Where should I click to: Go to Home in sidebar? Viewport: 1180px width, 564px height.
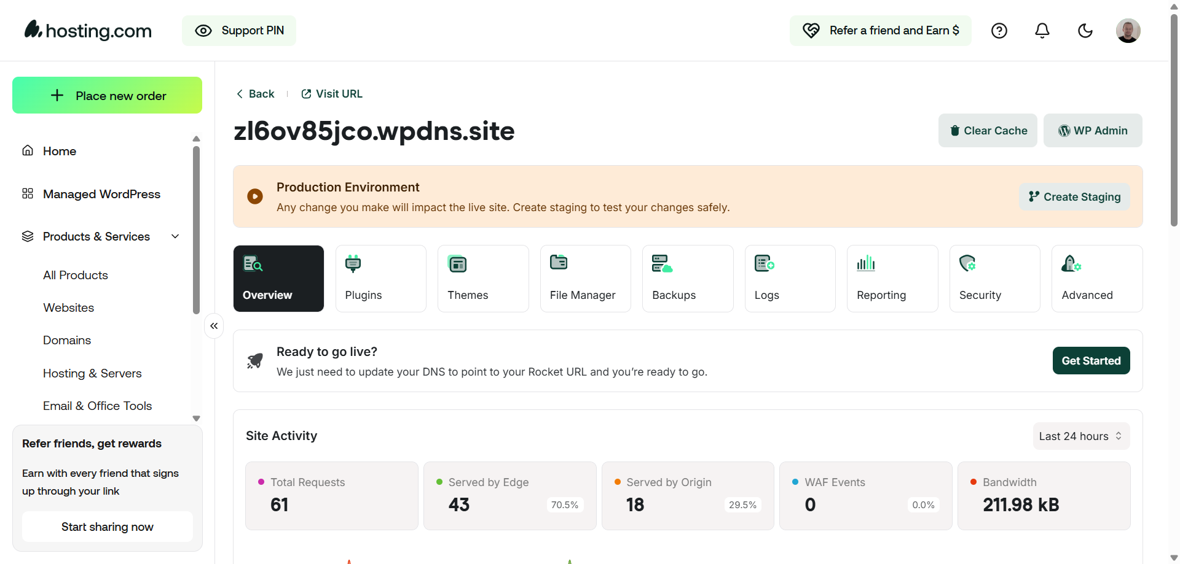tap(60, 151)
